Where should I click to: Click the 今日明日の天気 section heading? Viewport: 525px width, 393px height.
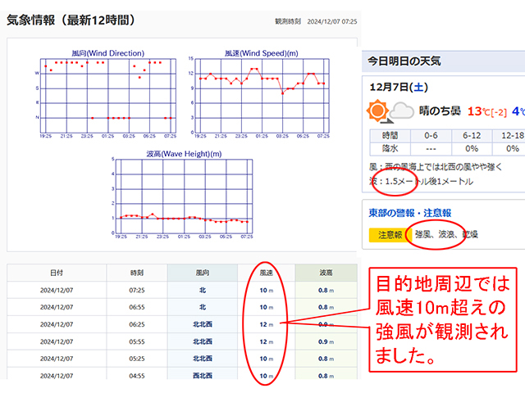(x=404, y=60)
